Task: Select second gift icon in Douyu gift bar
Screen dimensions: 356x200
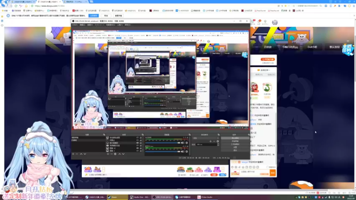Action: (x=97, y=169)
